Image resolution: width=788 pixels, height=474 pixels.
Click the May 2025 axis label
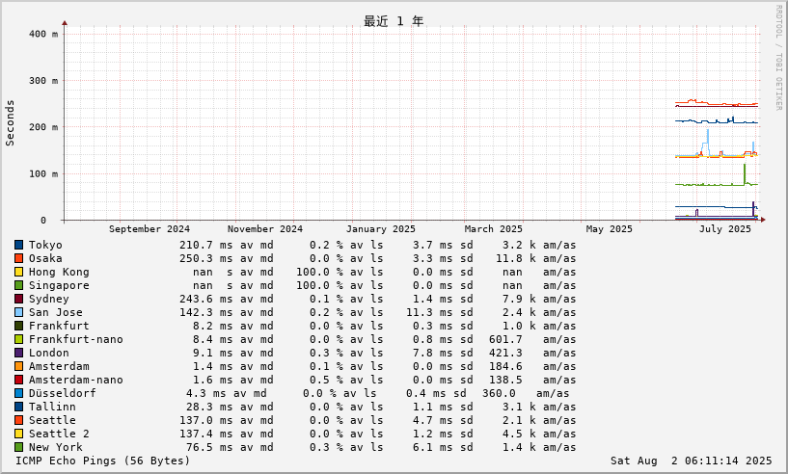[610, 229]
